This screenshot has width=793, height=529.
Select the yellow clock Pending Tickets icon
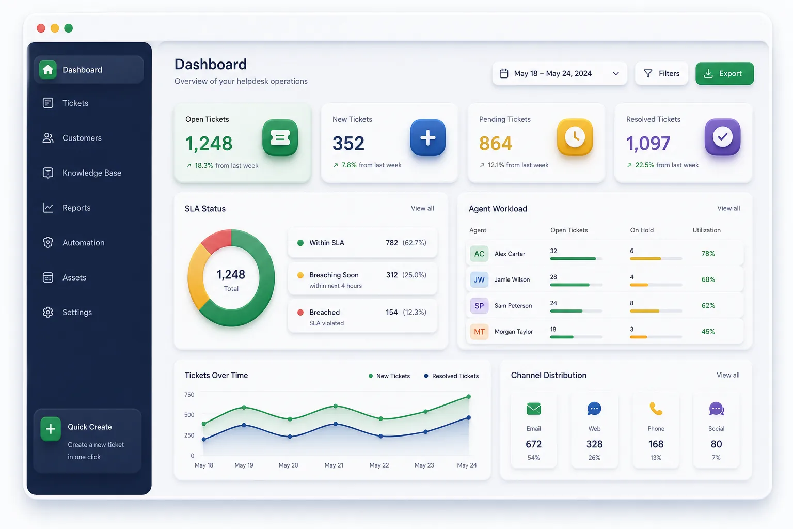pyautogui.click(x=575, y=137)
